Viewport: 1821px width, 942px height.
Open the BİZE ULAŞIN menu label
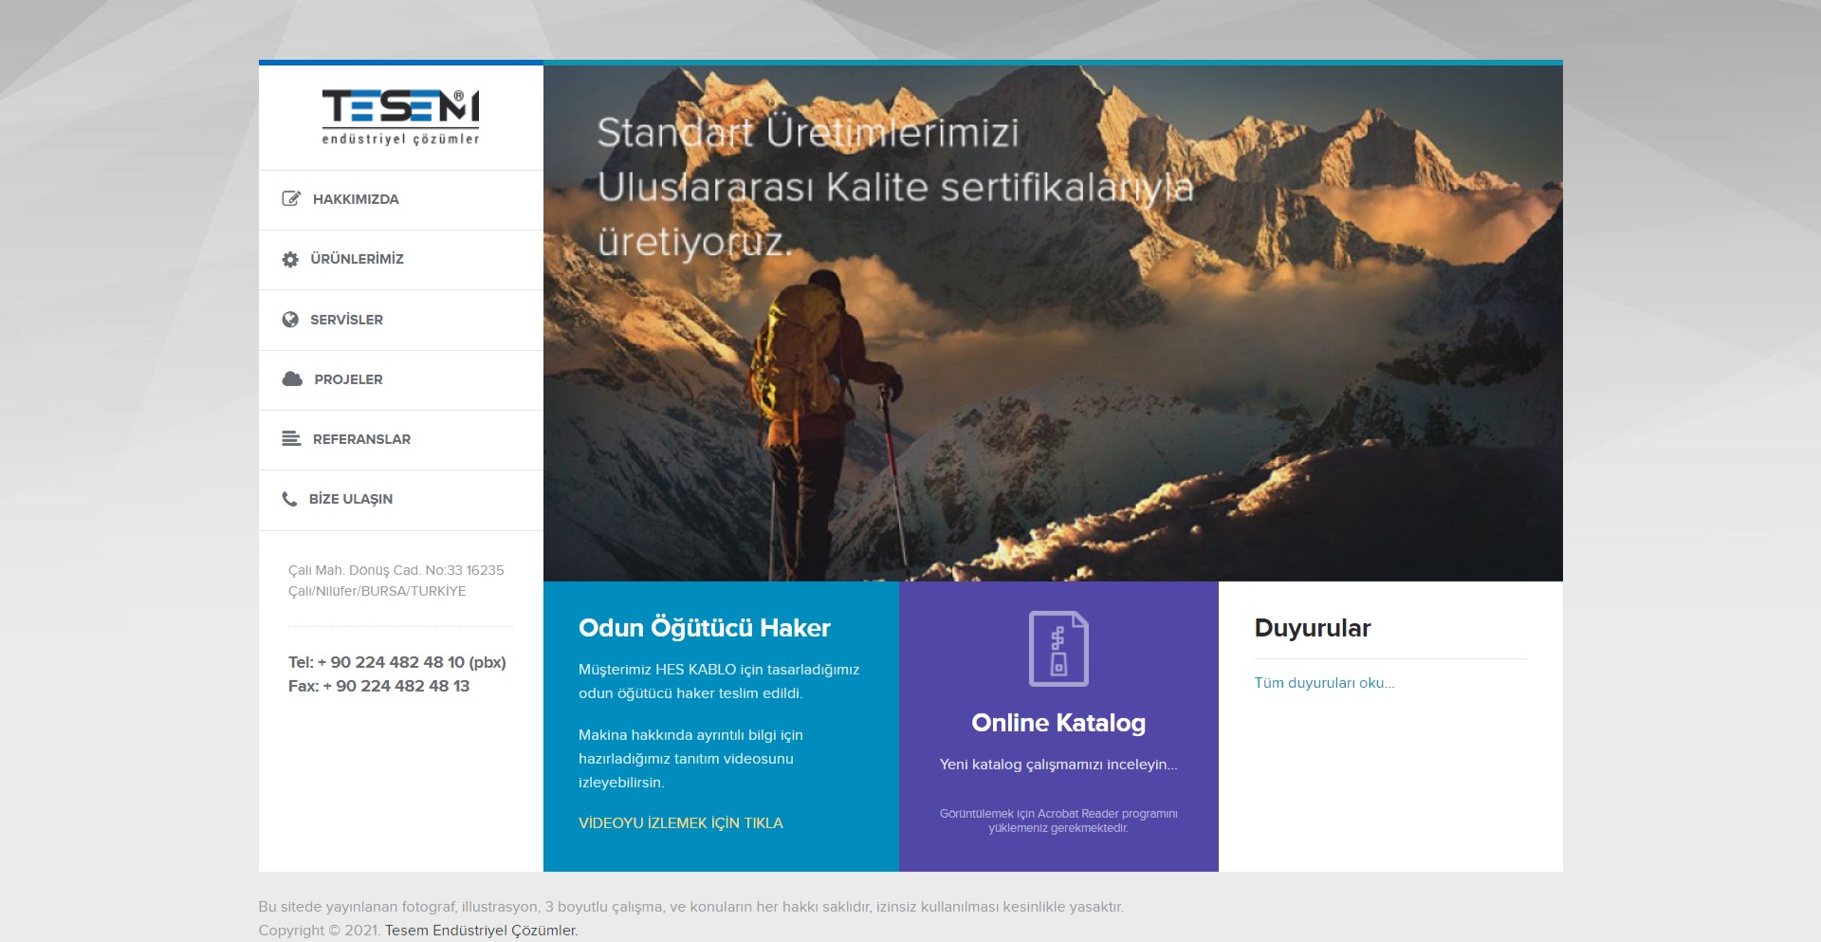(x=350, y=499)
